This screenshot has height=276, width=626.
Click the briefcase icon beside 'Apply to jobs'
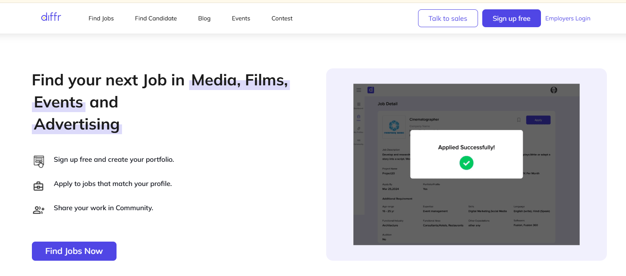click(x=38, y=186)
